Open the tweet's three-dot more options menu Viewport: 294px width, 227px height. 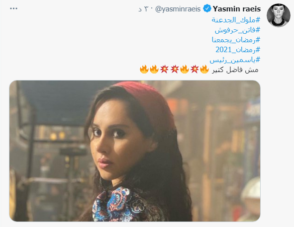[x=14, y=8]
